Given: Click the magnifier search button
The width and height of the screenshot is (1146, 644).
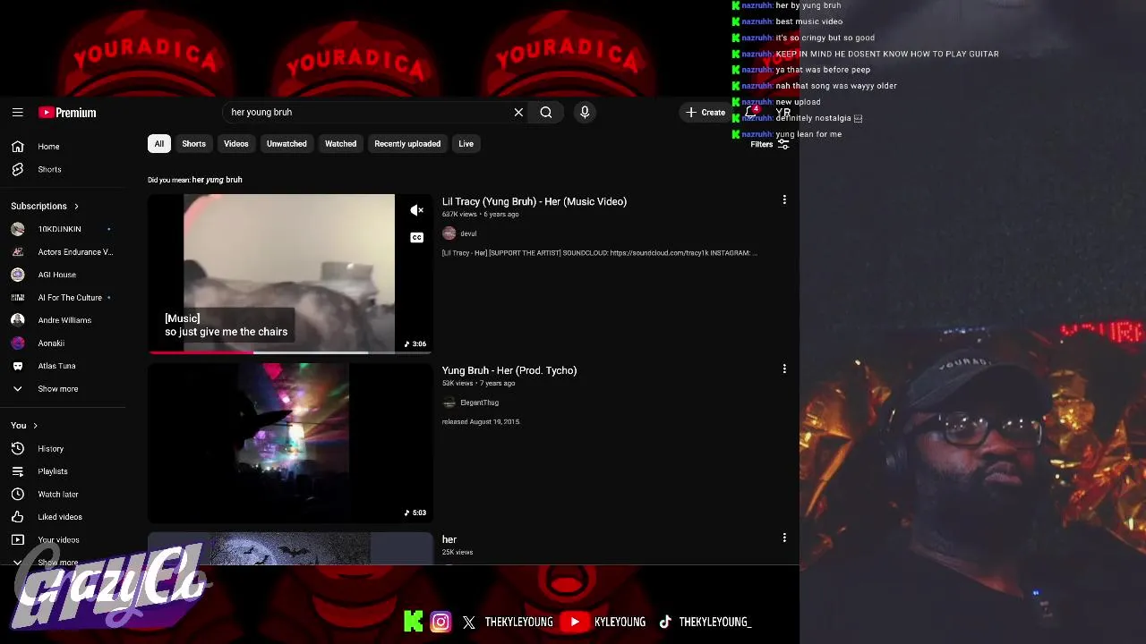Looking at the screenshot, I should [546, 113].
